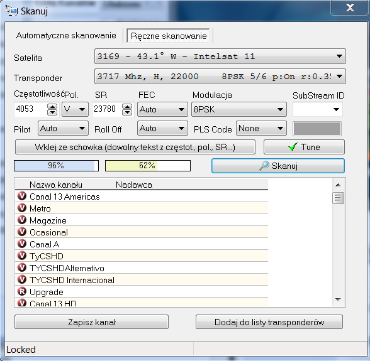370x361 pixels.
Task: Click the magnifier icon on Skanuj button
Action: 264,166
